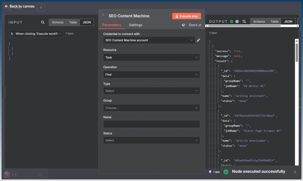Open the three-dots user menu
Screen dimensions: 303x181
click(40, 175)
